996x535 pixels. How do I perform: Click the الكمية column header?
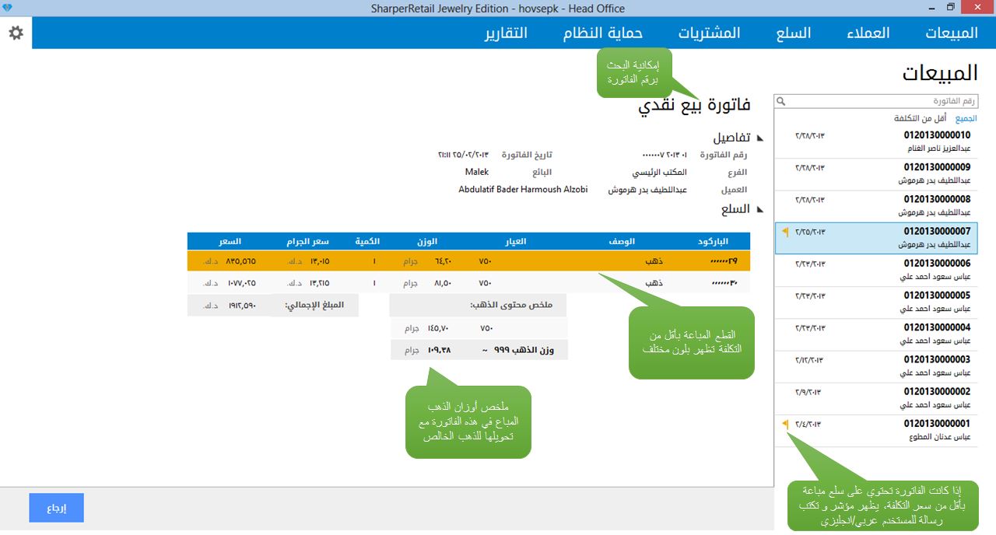[x=366, y=241]
